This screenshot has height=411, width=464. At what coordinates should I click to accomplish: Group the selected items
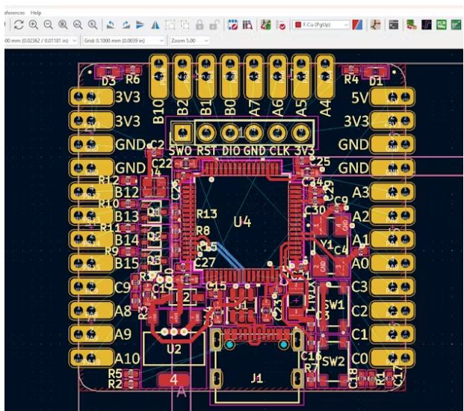pos(170,25)
